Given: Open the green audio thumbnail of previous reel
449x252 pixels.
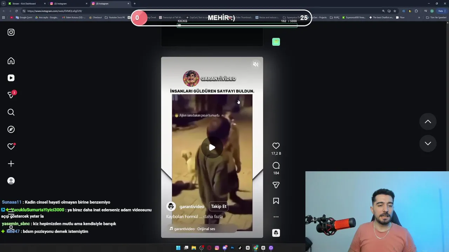Looking at the screenshot, I should [276, 42].
